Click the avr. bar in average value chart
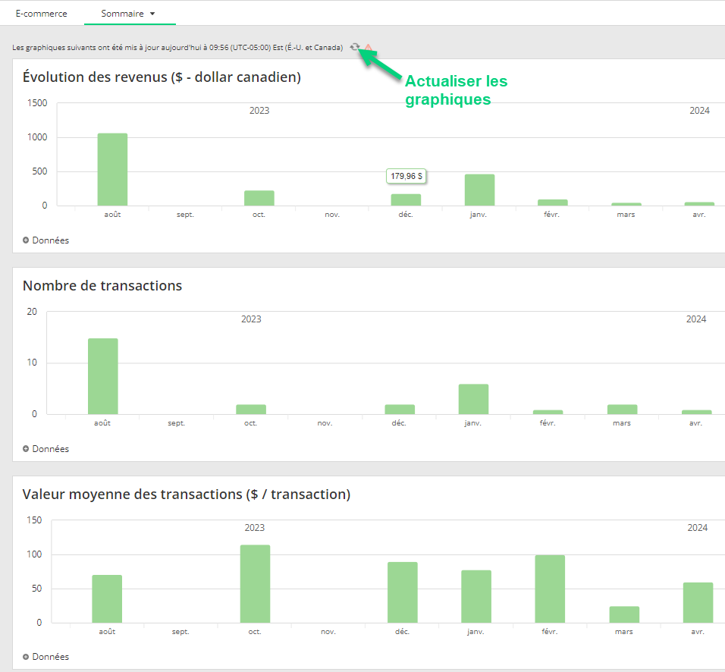725x672 pixels. pos(698,603)
